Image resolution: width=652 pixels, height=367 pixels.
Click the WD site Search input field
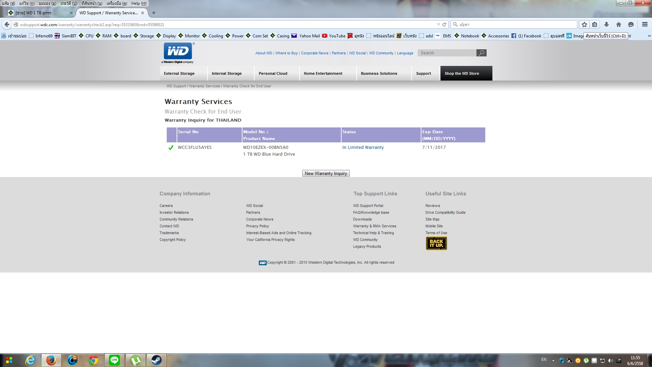point(447,53)
